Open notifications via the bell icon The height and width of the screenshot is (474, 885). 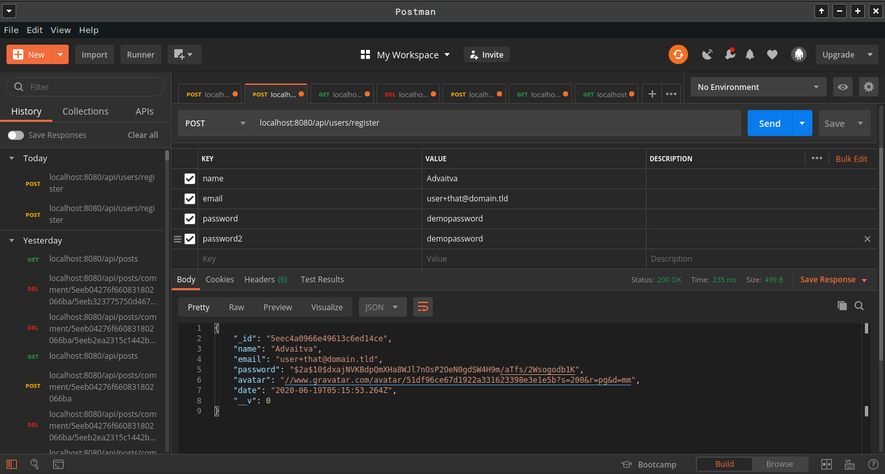point(750,54)
